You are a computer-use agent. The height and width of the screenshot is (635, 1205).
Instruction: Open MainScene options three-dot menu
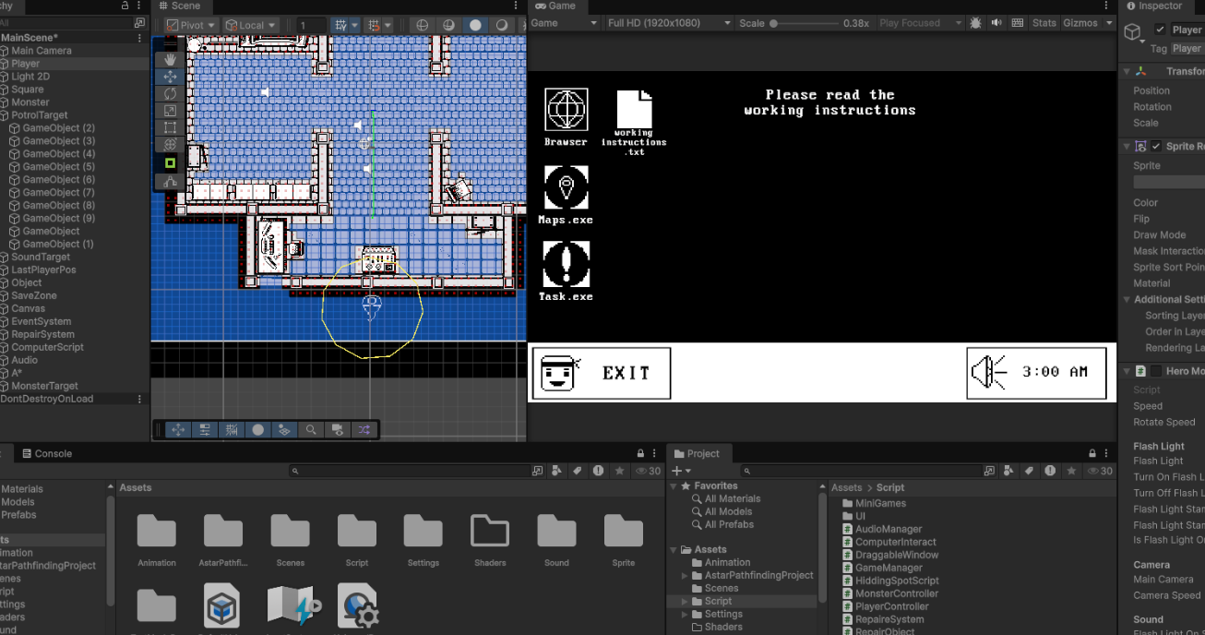click(x=140, y=38)
